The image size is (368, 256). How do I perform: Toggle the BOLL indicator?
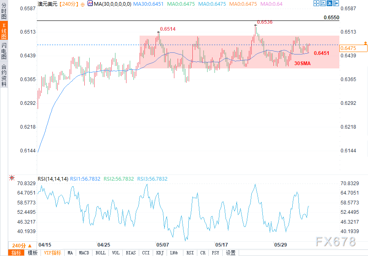[100, 253]
